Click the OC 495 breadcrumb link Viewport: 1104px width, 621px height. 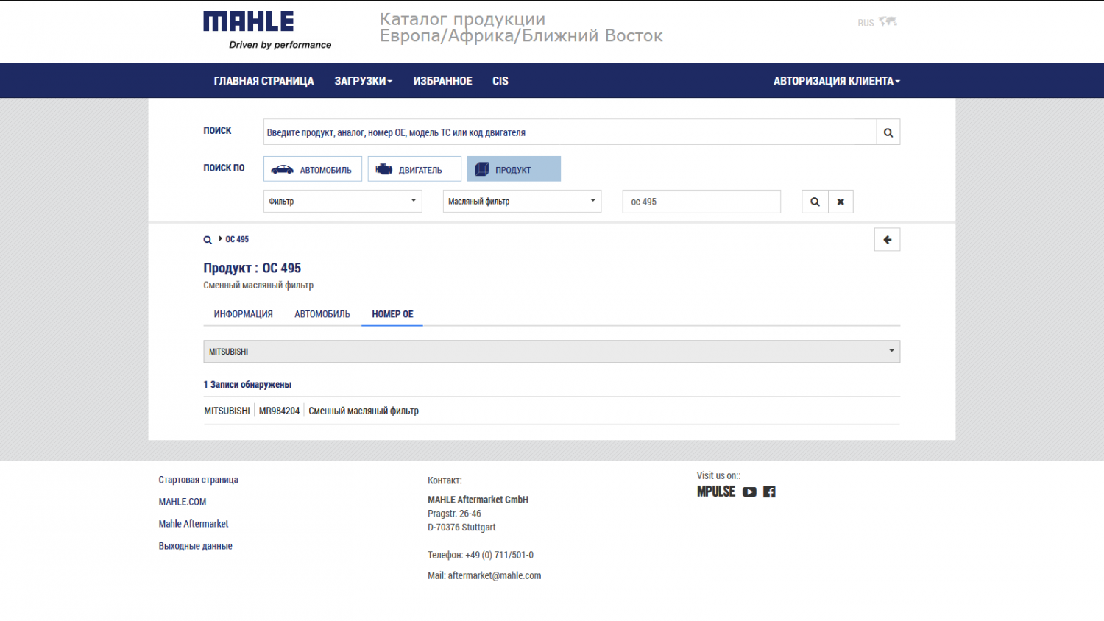tap(237, 240)
